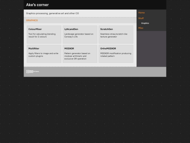Click the tagline 'Graphics processing, generative art and other CG'
Viewport: 190px width, 143px height.
(52, 13)
